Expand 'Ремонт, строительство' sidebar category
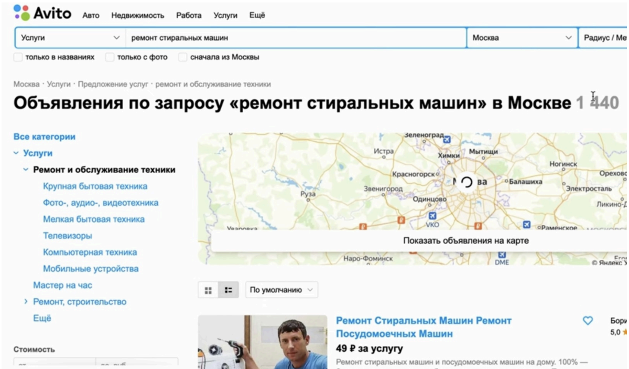 click(x=26, y=302)
